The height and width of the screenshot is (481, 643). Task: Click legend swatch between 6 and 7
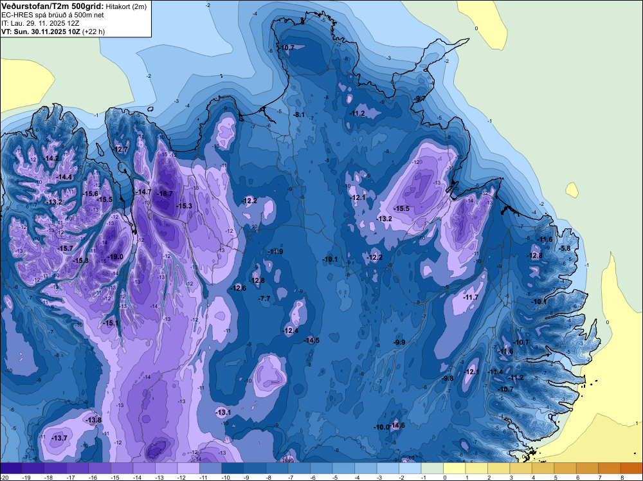tap(587, 468)
